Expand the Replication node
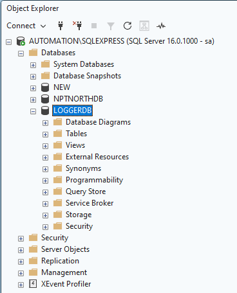This screenshot has height=293, width=237. pos(21,262)
